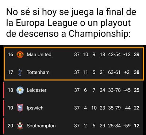Click the Southampton club crest
Viewport: 146px width, 135px height.
pos(20,126)
